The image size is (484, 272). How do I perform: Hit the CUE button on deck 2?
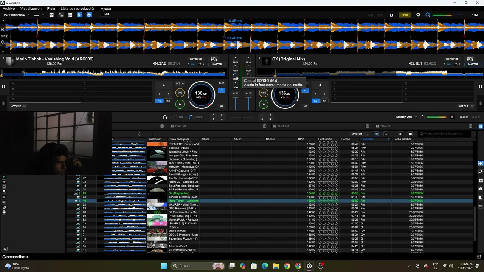(x=264, y=93)
